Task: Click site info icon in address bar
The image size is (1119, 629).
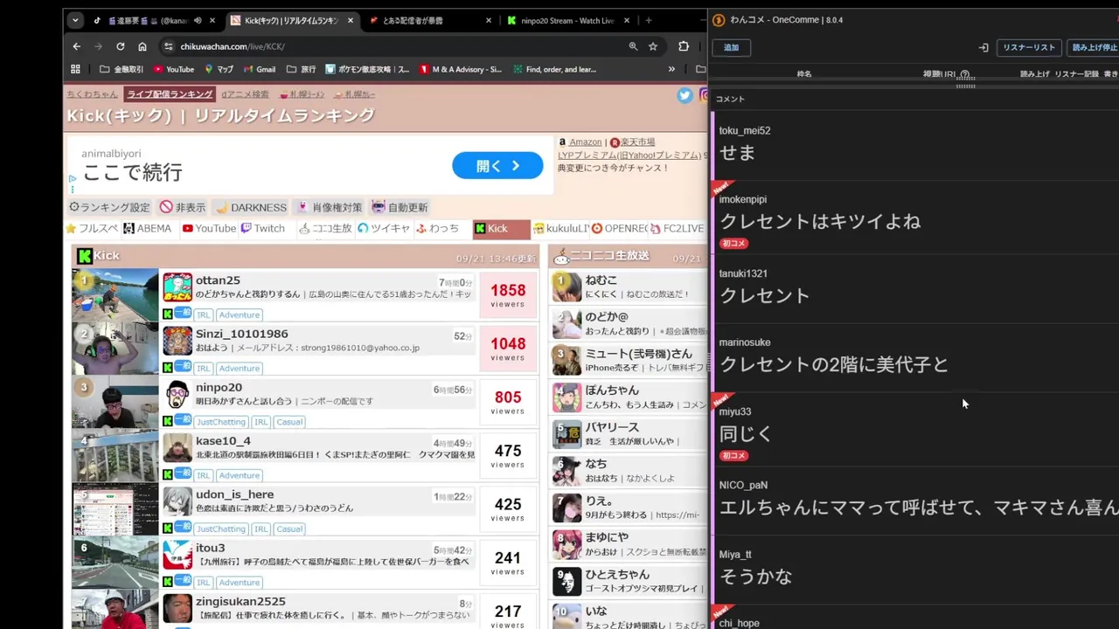Action: tap(168, 46)
